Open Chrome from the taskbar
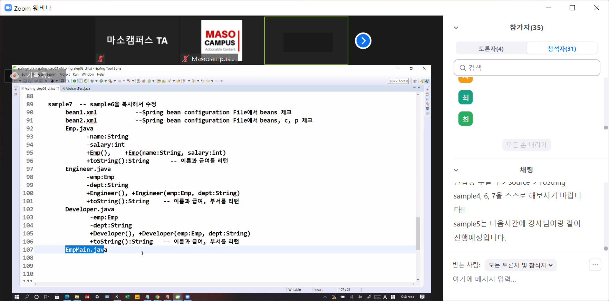This screenshot has height=301, width=609. tap(157, 297)
